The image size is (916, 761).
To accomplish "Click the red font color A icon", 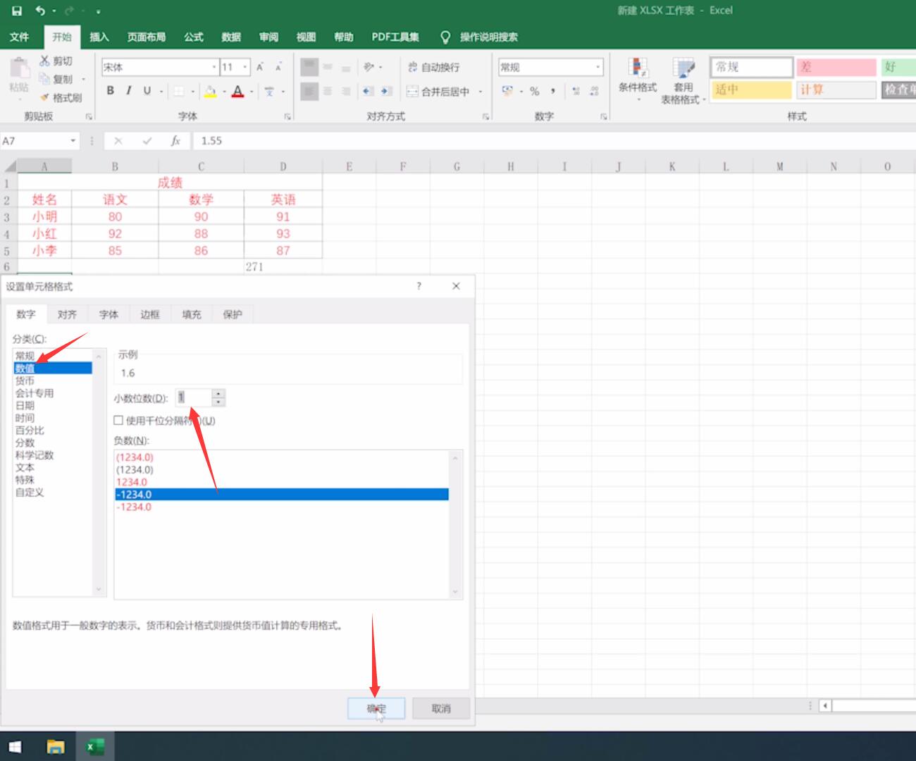I will pos(237,91).
